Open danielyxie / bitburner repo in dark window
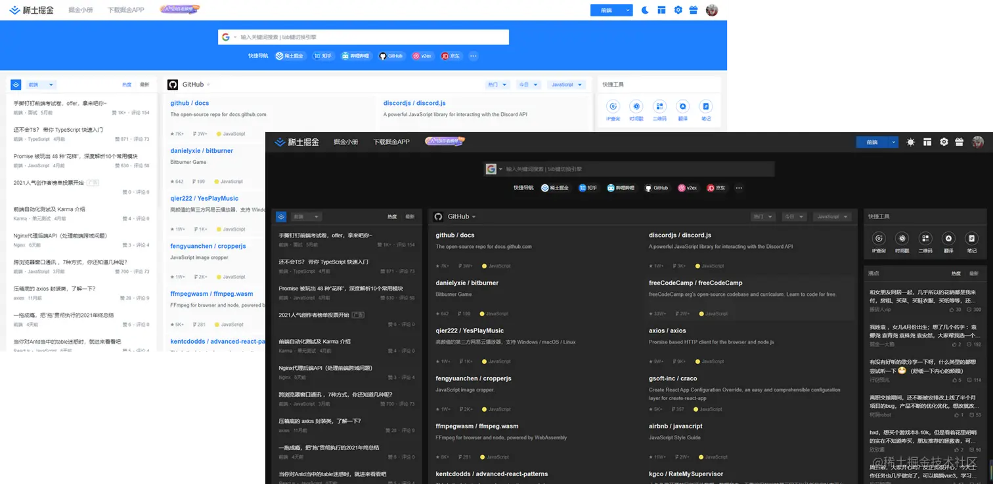 pos(467,283)
